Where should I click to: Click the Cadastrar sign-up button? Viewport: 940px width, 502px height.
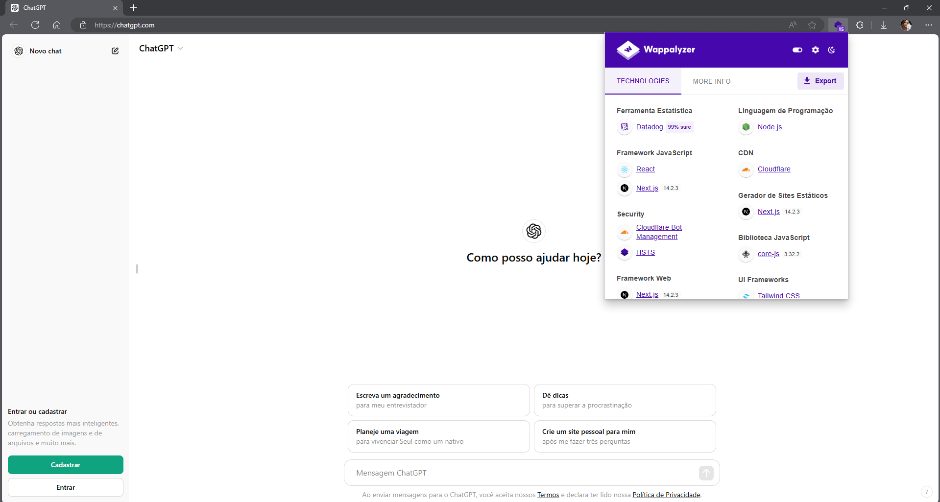coord(66,465)
